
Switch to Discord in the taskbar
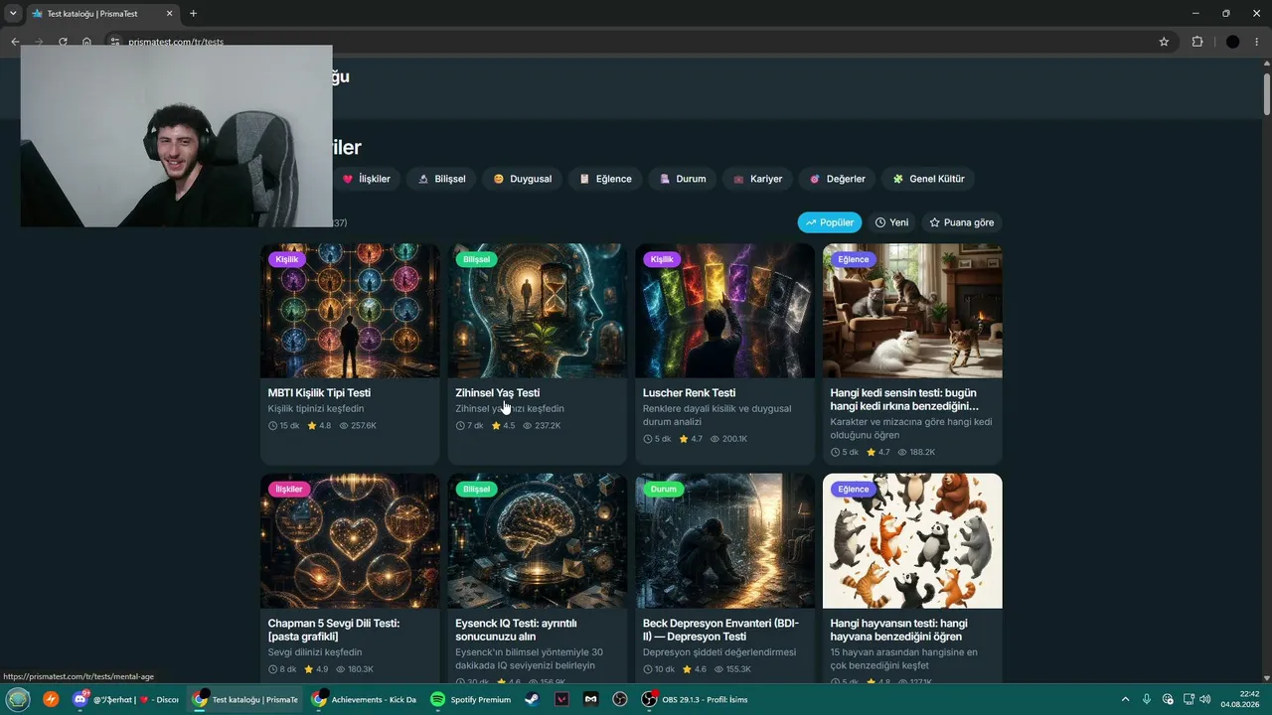[x=126, y=699]
